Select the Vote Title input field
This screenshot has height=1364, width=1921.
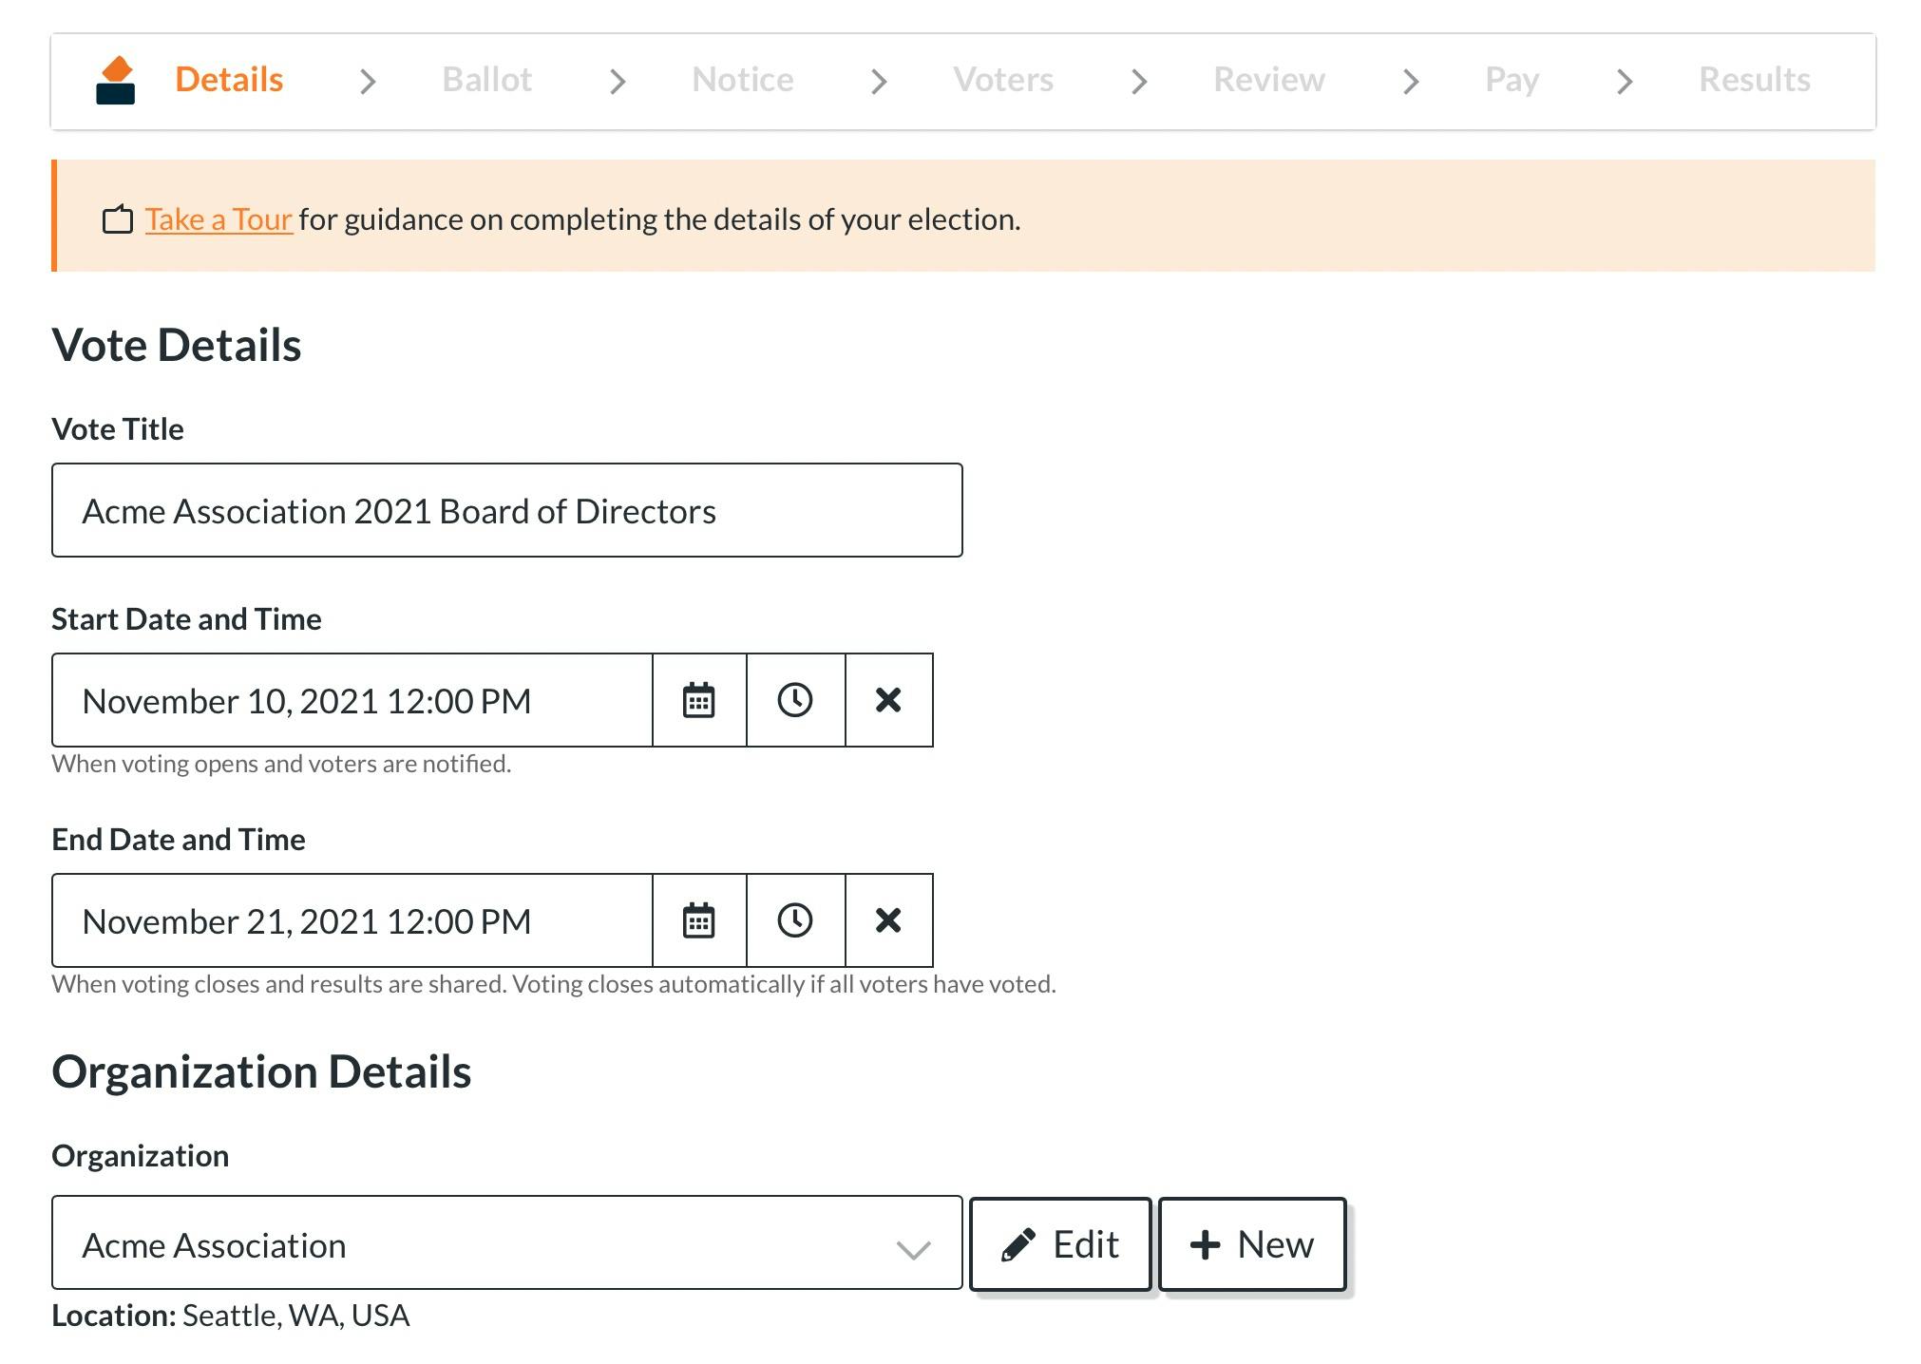507,510
